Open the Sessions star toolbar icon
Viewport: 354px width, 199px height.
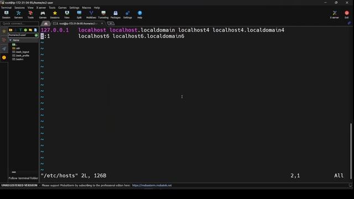[x=55, y=15]
